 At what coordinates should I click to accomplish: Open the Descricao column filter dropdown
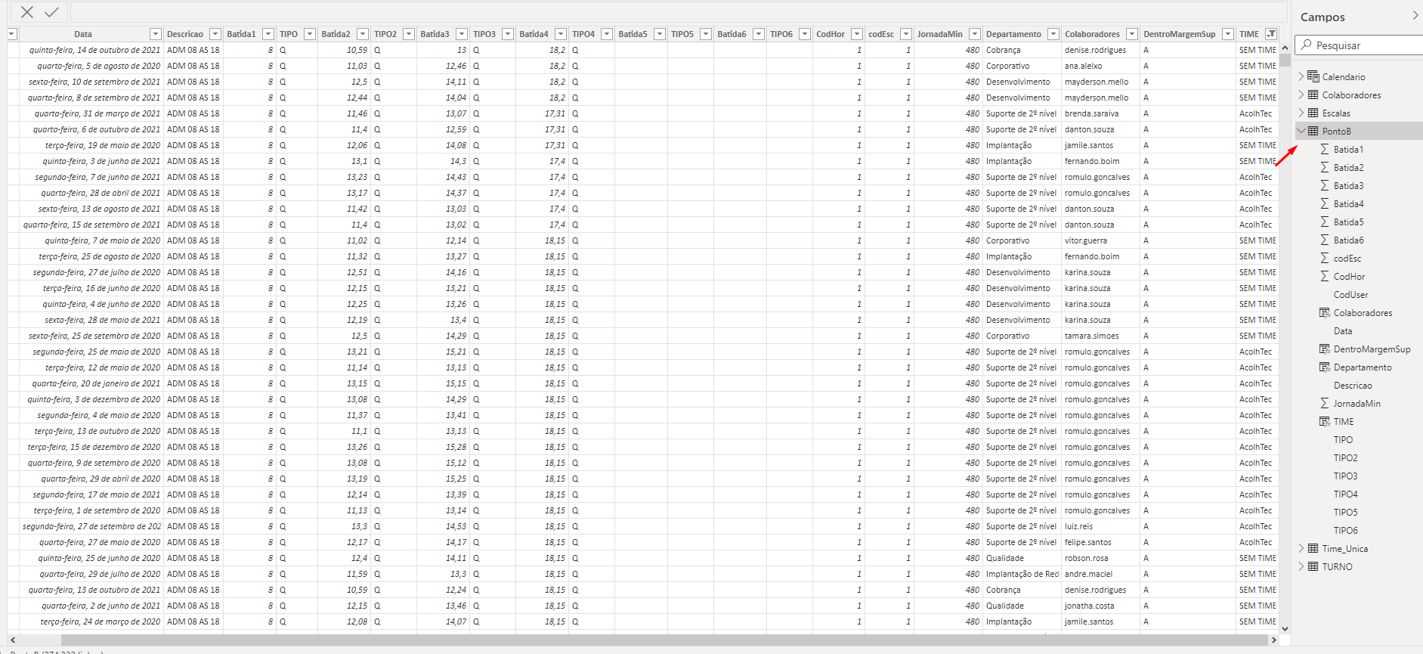[x=215, y=34]
